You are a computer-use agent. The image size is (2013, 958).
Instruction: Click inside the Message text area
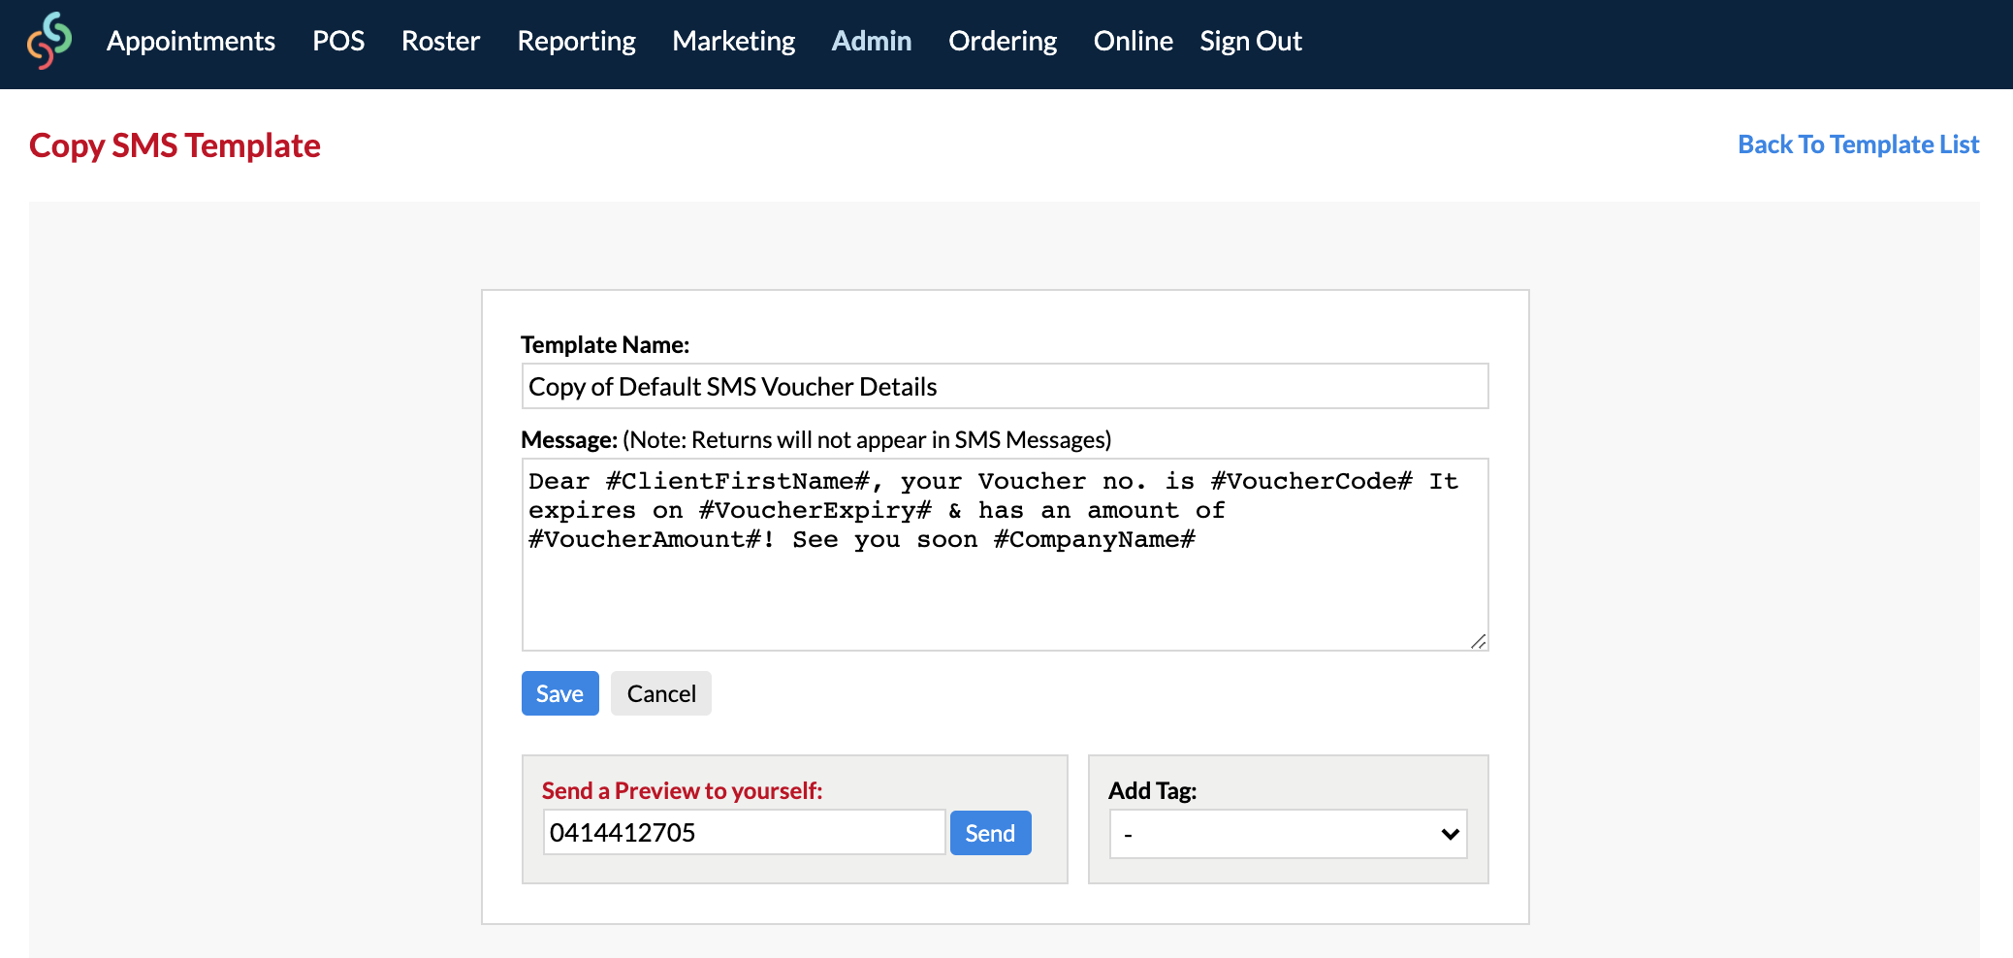[x=1005, y=554]
